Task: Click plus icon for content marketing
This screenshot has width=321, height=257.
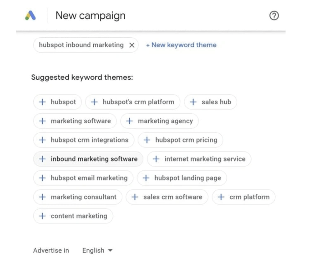Action: tap(42, 216)
